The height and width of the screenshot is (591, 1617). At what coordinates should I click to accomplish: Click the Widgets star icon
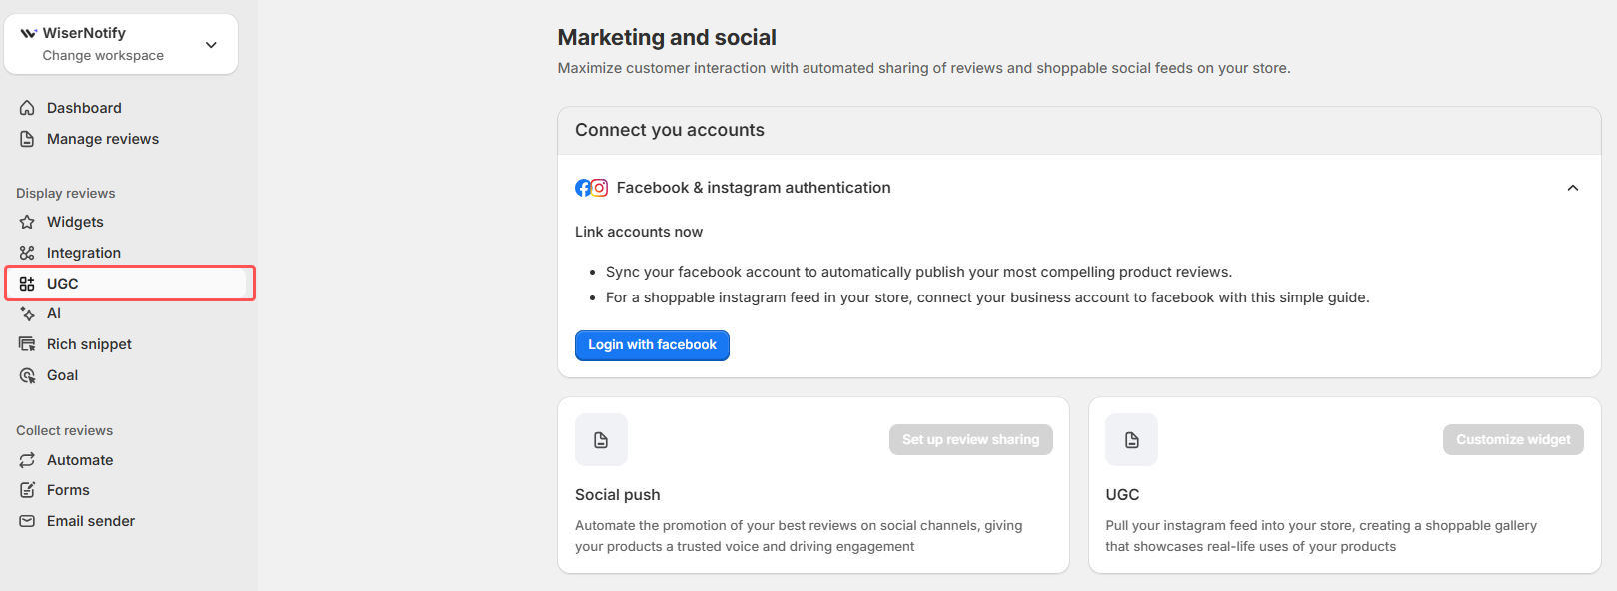[27, 222]
